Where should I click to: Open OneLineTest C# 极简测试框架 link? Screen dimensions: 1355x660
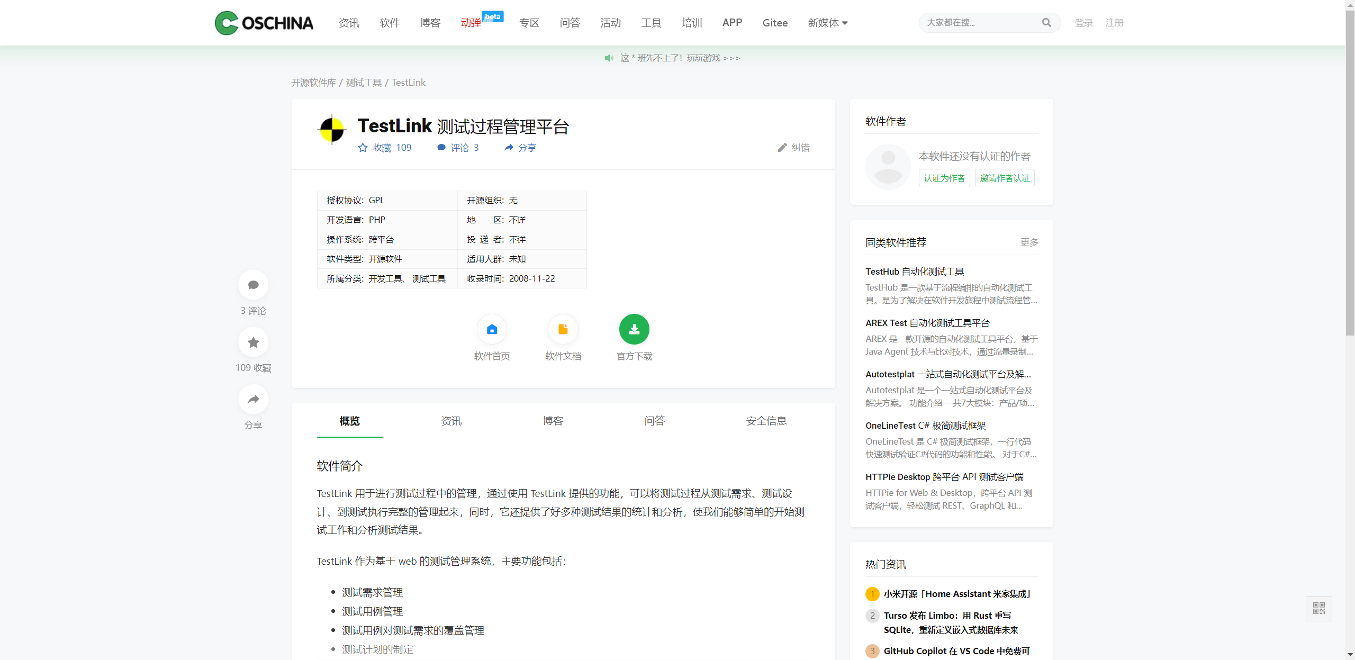point(926,426)
